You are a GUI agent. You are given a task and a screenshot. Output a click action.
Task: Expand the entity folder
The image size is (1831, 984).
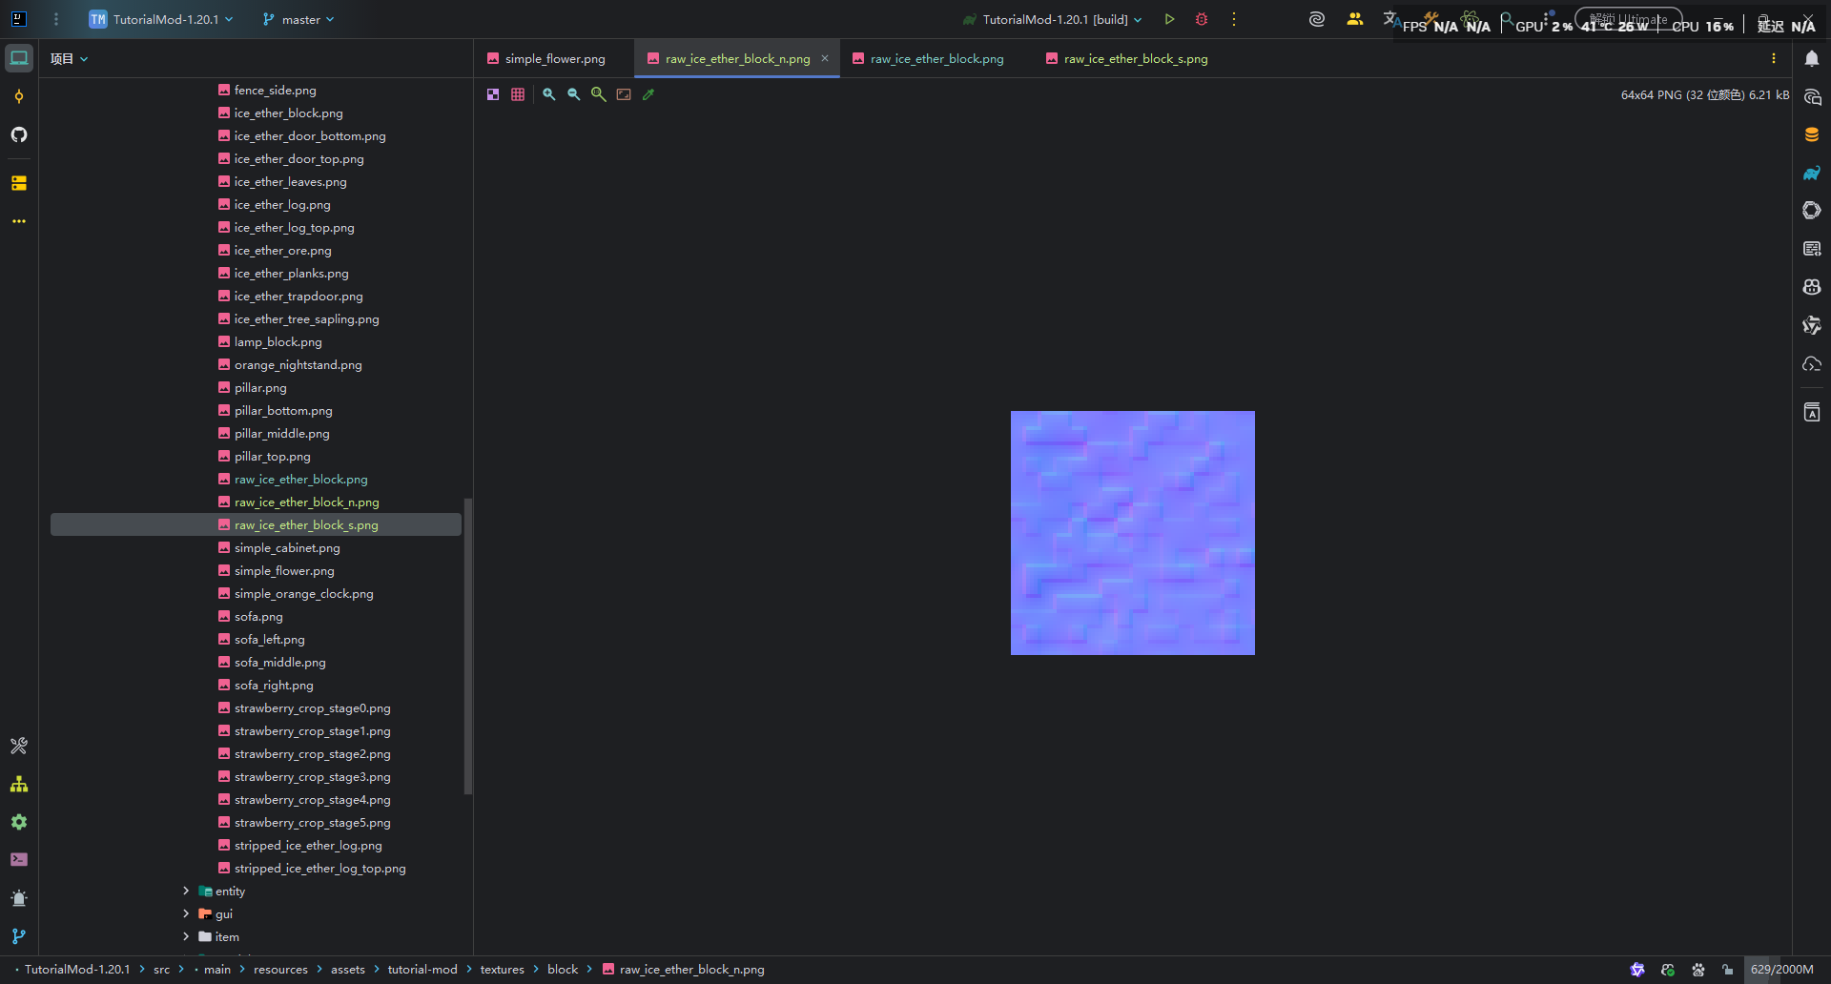tap(186, 891)
